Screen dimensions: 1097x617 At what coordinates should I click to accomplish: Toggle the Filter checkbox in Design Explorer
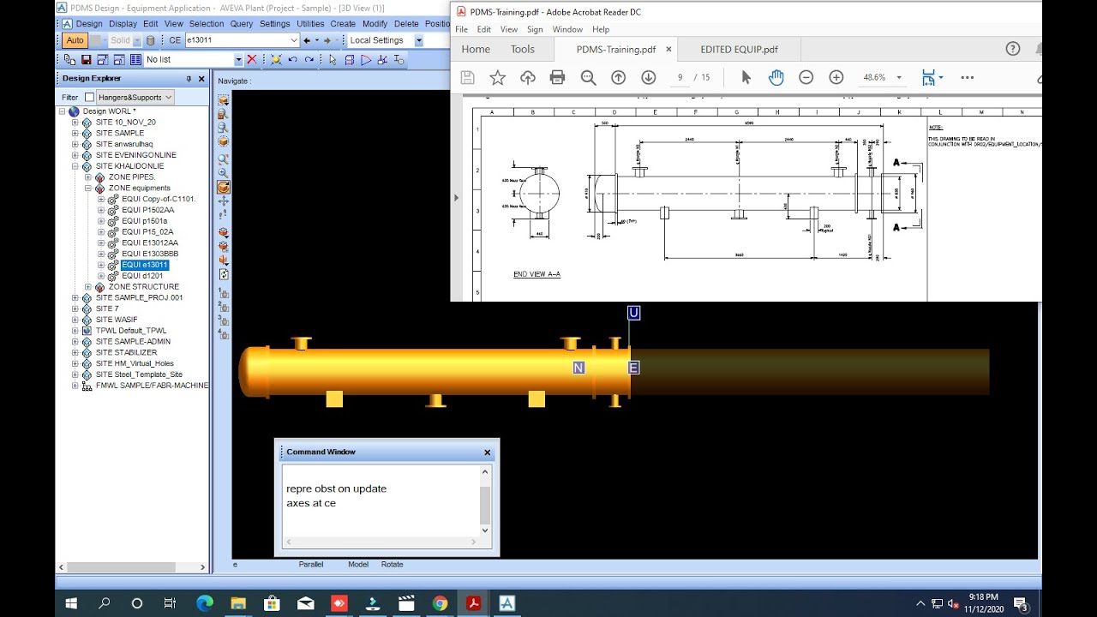89,98
